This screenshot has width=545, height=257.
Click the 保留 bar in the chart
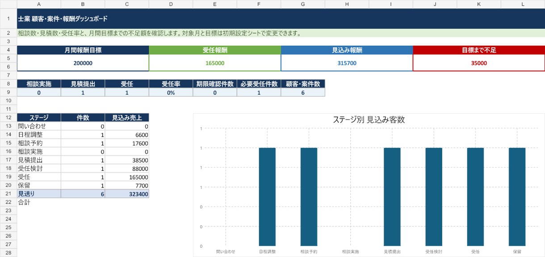[517, 197]
